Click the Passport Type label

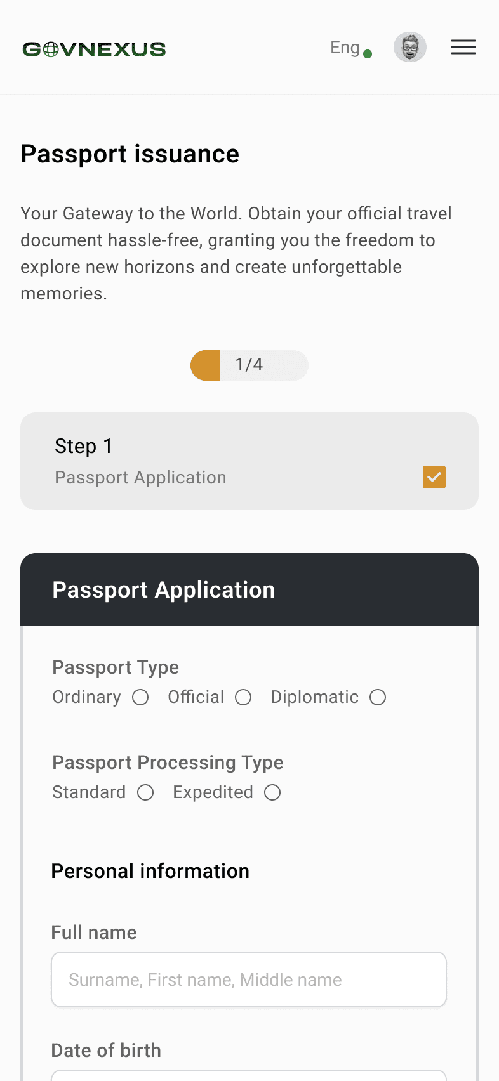116,667
